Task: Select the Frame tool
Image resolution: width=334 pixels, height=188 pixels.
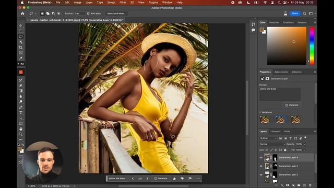Action: point(21,53)
